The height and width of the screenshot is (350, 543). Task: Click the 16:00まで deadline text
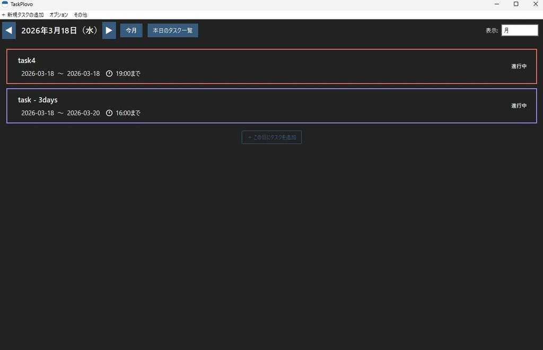click(128, 113)
